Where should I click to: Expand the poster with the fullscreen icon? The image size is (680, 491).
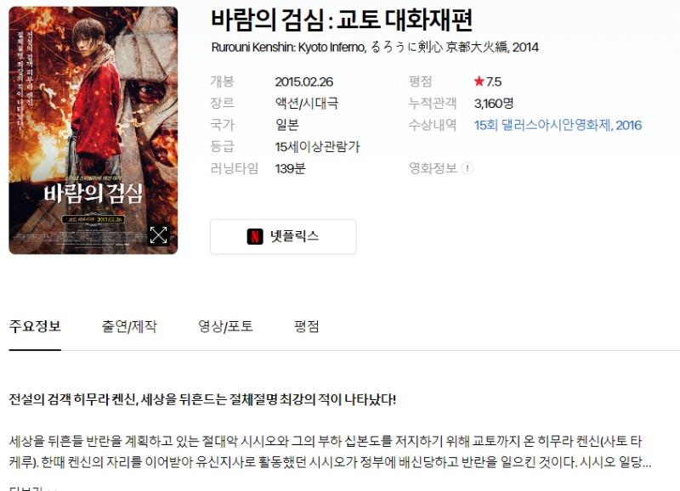tap(158, 235)
